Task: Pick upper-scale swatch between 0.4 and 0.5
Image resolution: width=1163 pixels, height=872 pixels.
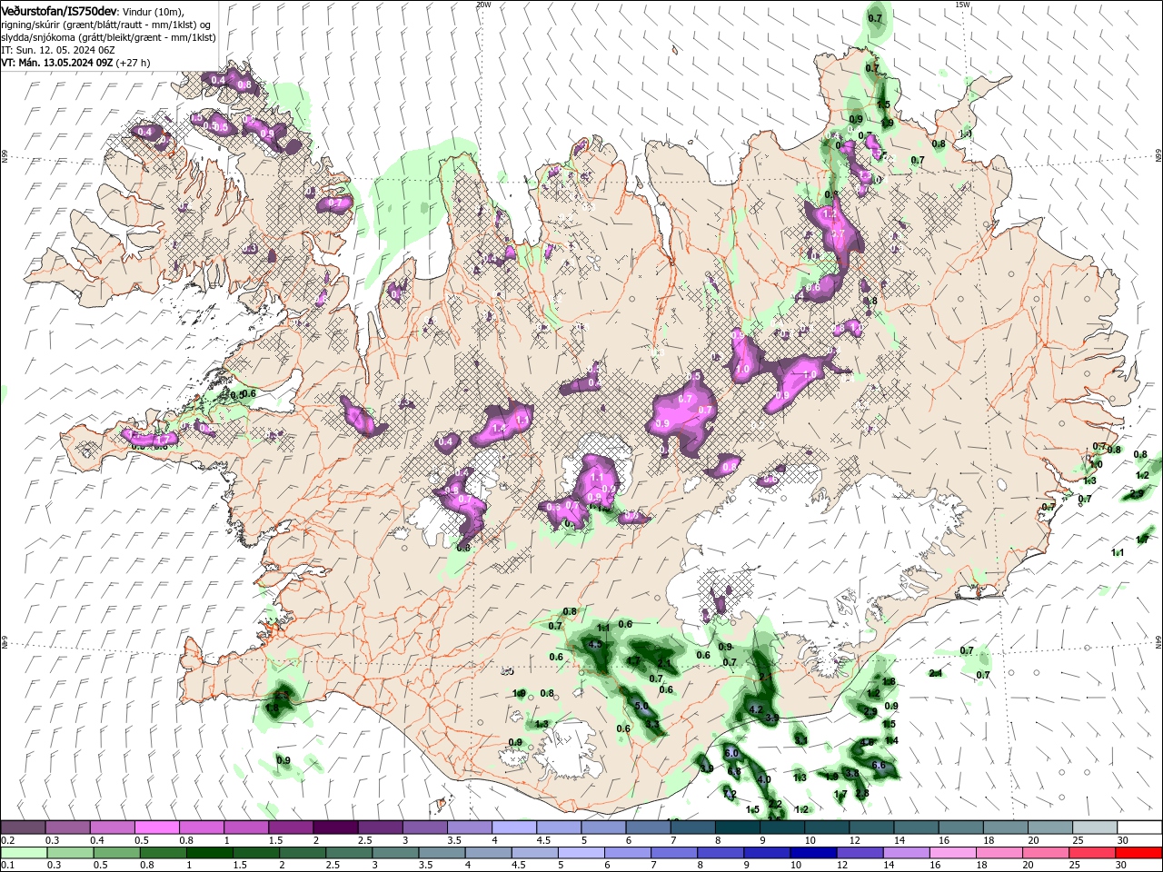Action: [112, 827]
